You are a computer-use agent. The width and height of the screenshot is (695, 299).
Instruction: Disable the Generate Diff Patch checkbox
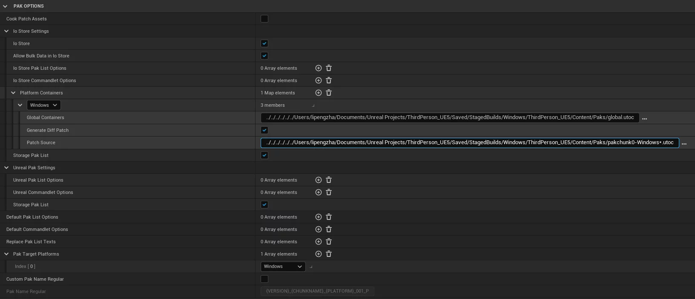[x=264, y=130]
